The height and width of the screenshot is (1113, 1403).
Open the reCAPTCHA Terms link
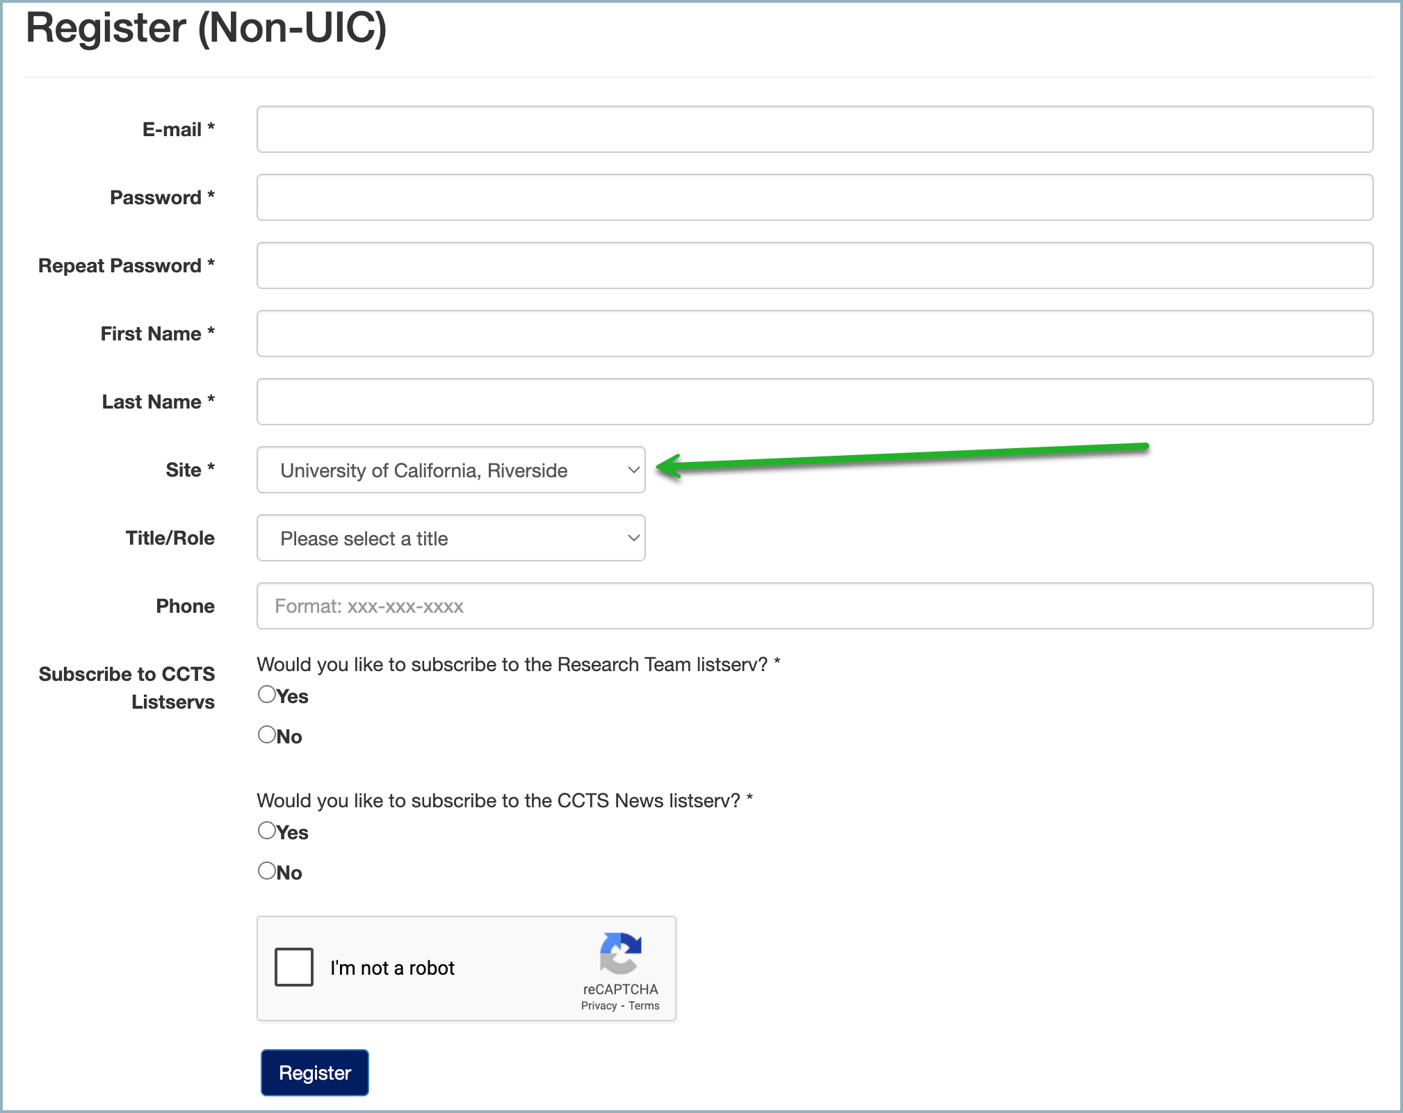643,1005
